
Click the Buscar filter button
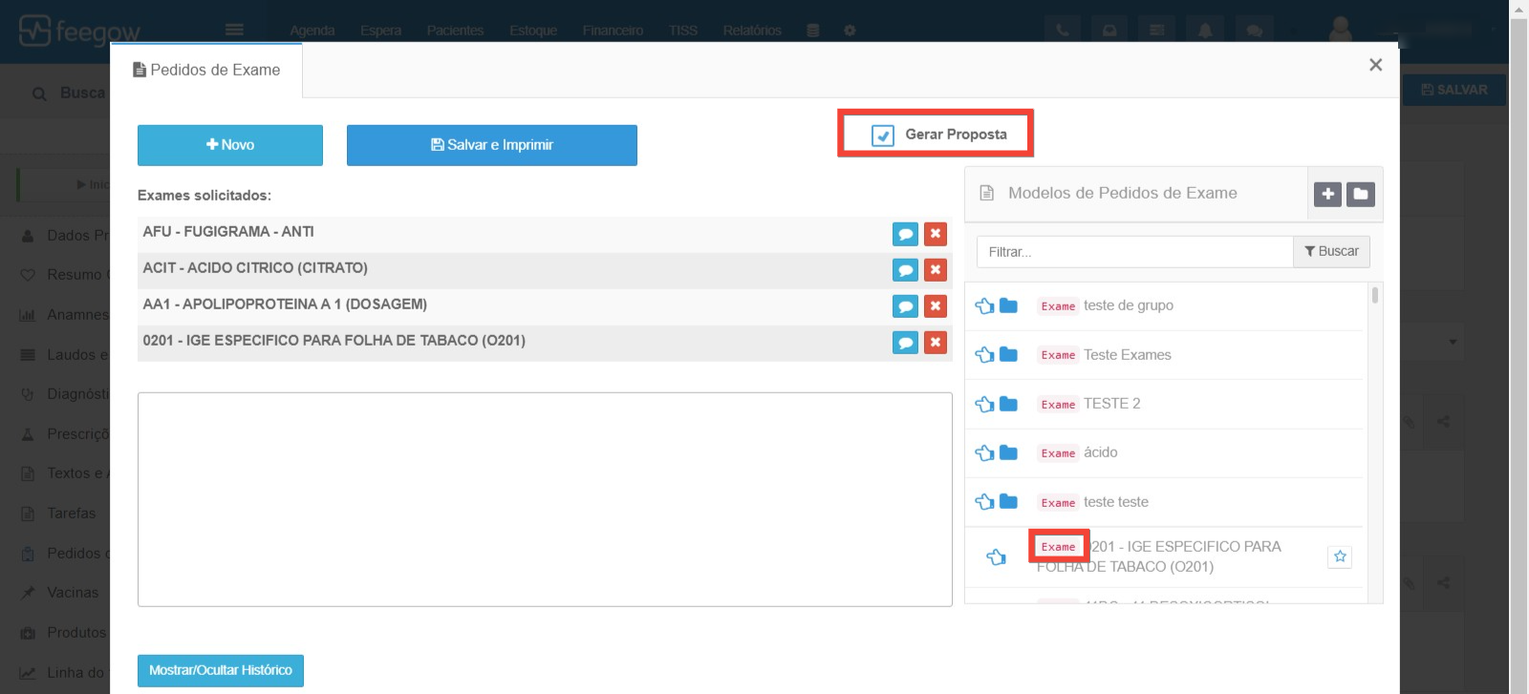pyautogui.click(x=1331, y=251)
